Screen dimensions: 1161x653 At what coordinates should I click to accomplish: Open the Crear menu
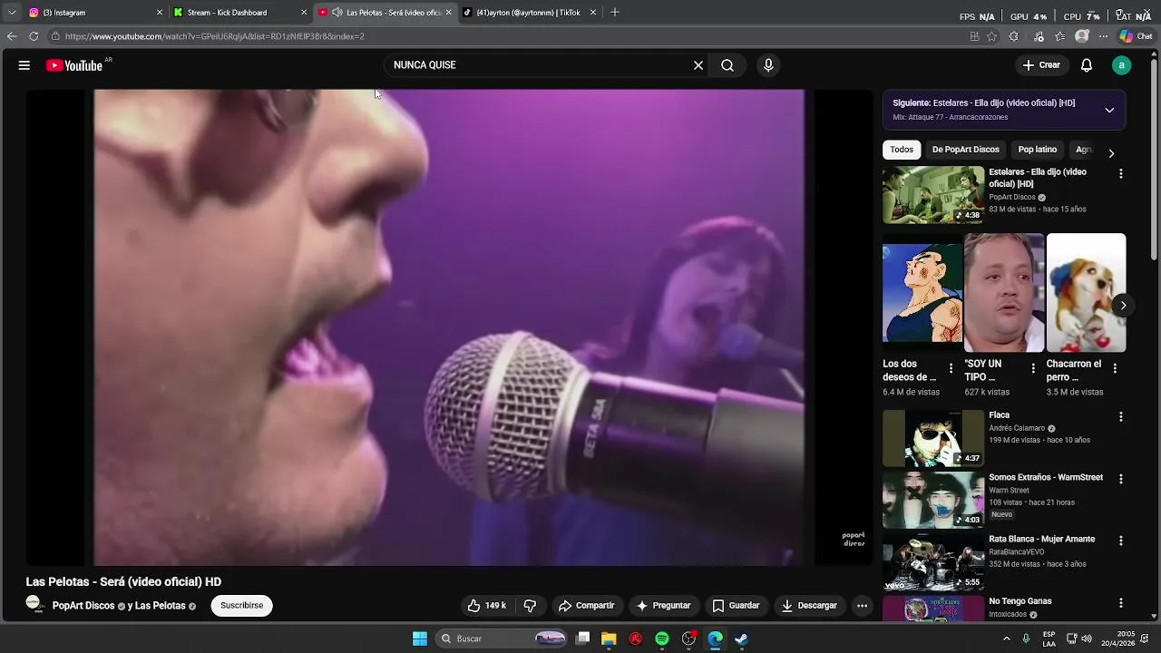coord(1041,65)
